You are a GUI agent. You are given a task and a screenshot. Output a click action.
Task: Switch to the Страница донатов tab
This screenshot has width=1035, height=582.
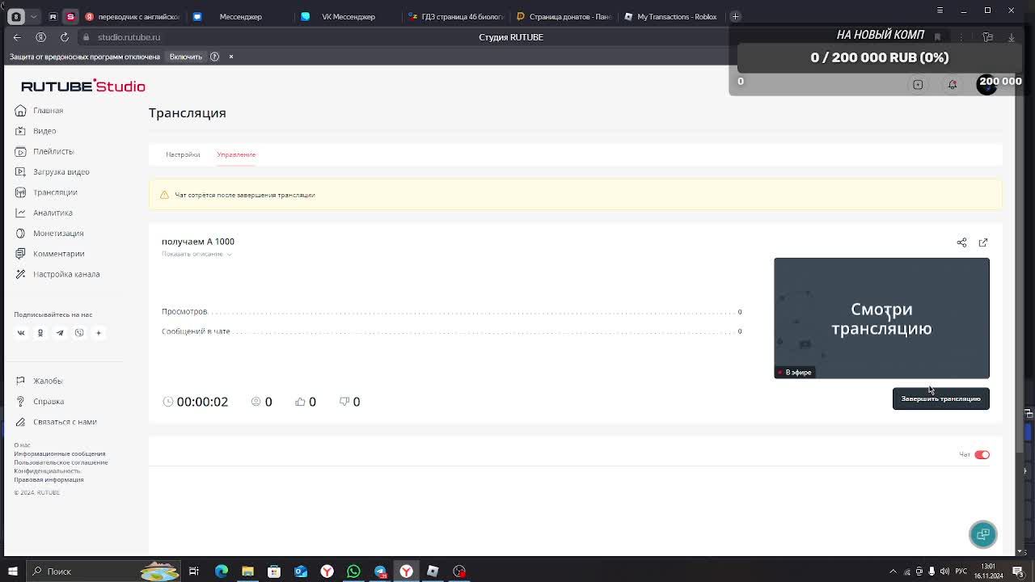(564, 16)
